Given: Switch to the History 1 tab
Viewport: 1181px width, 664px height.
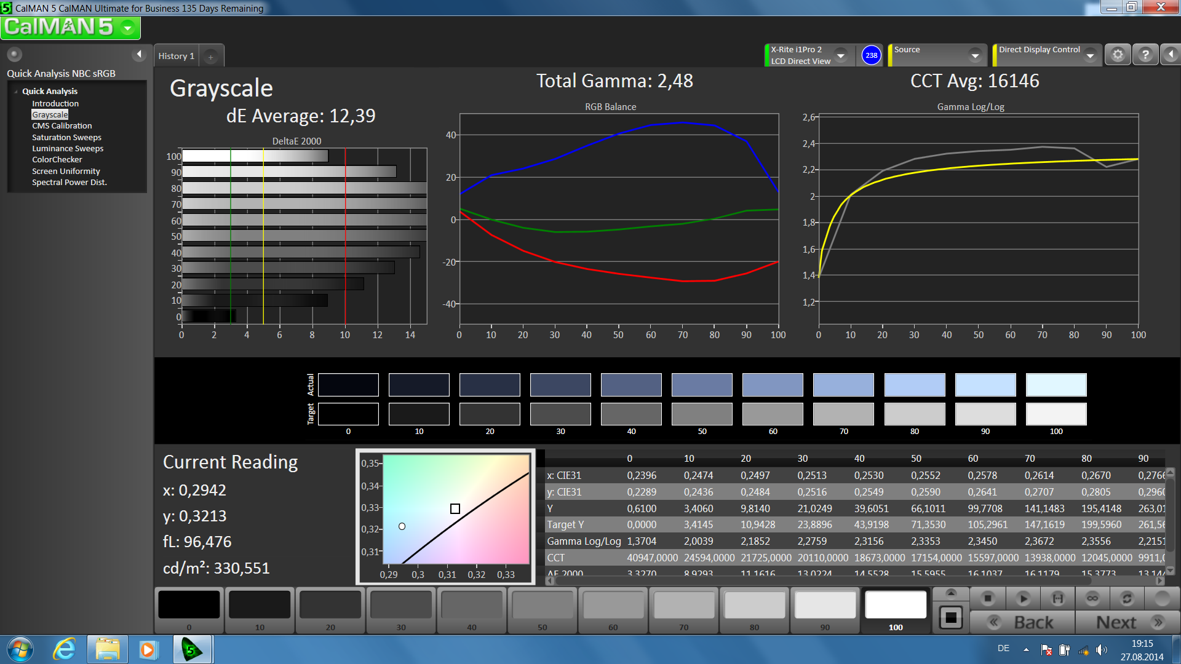Looking at the screenshot, I should coord(176,56).
